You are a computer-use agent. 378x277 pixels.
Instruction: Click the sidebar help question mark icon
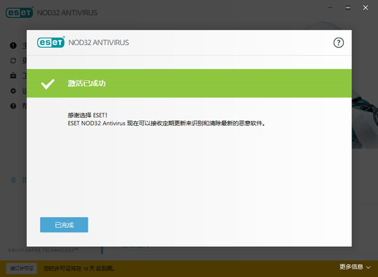[13, 106]
